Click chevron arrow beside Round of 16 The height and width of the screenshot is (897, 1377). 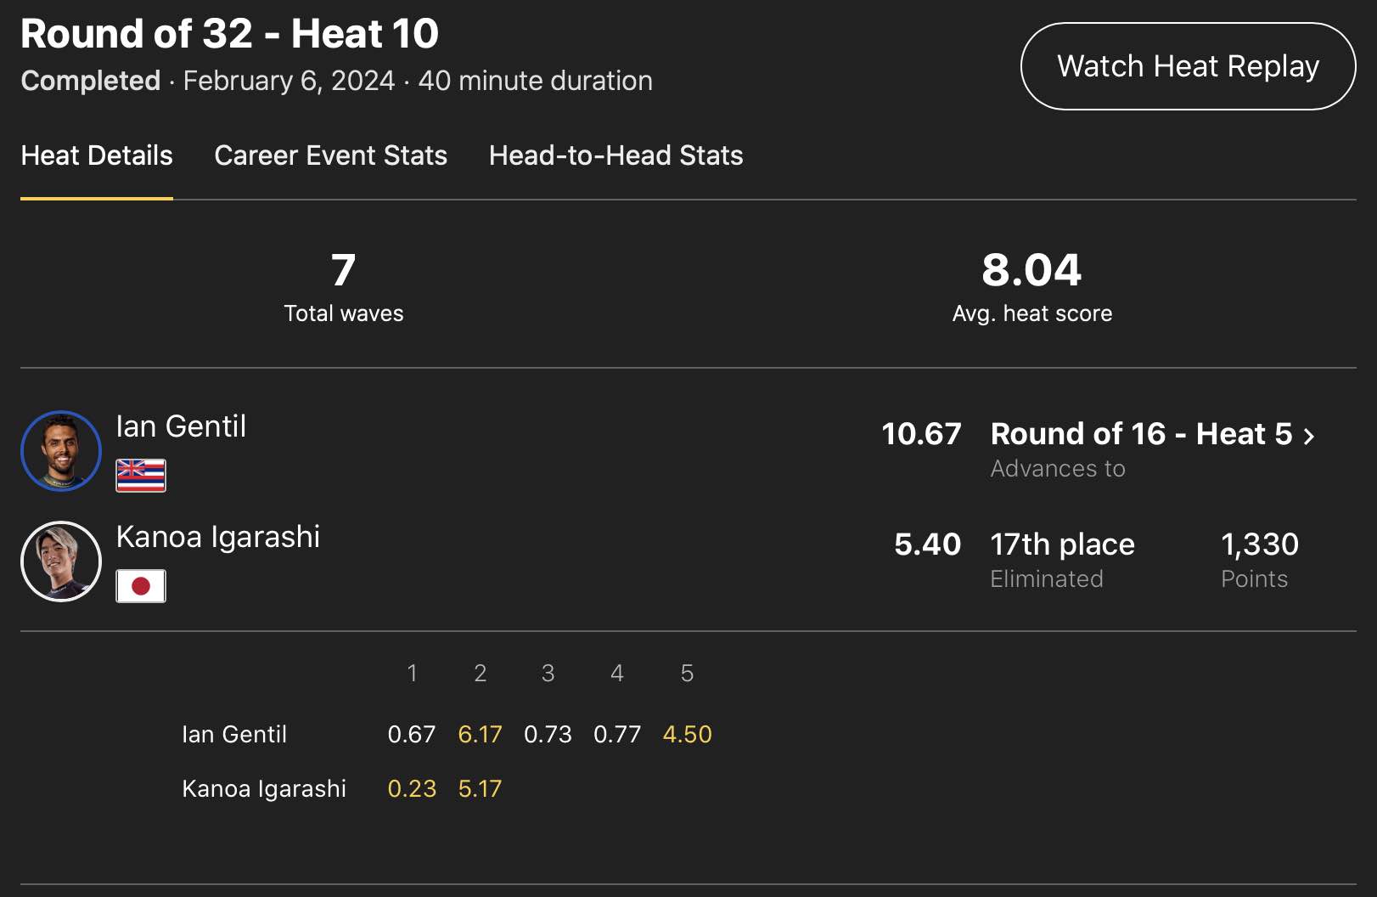[x=1309, y=436]
